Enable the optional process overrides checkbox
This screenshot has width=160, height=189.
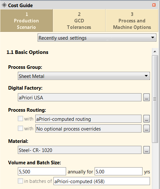(x=20, y=128)
